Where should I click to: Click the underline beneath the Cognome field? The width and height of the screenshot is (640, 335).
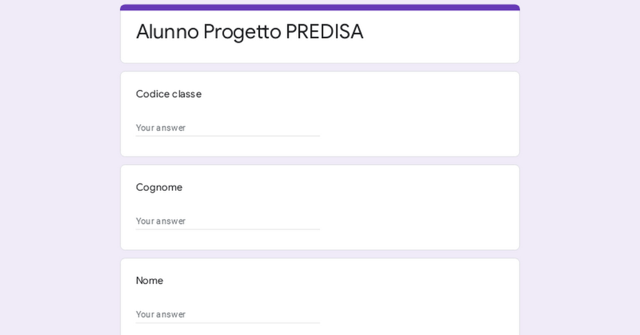pyautogui.click(x=227, y=230)
